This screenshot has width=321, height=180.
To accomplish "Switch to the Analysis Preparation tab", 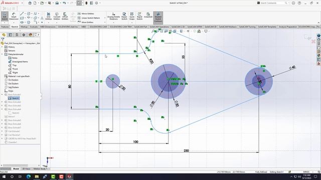I will pos(287,26).
